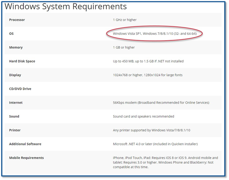This screenshot has width=229, height=180.
Task: Select the OS row label
Action: [11, 34]
